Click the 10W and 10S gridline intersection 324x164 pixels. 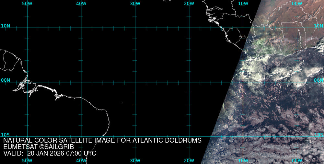(x=243, y=136)
